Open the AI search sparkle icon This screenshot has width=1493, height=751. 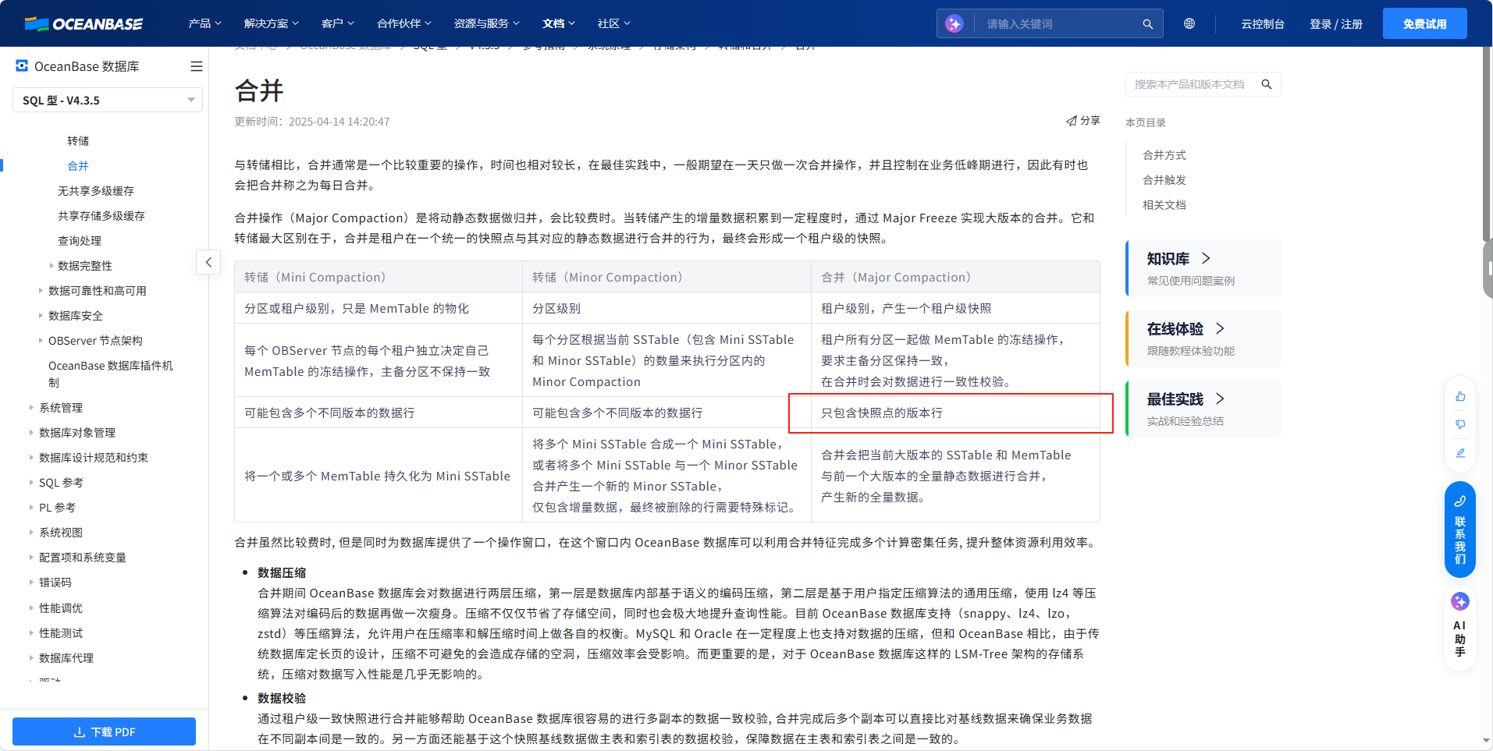(954, 23)
